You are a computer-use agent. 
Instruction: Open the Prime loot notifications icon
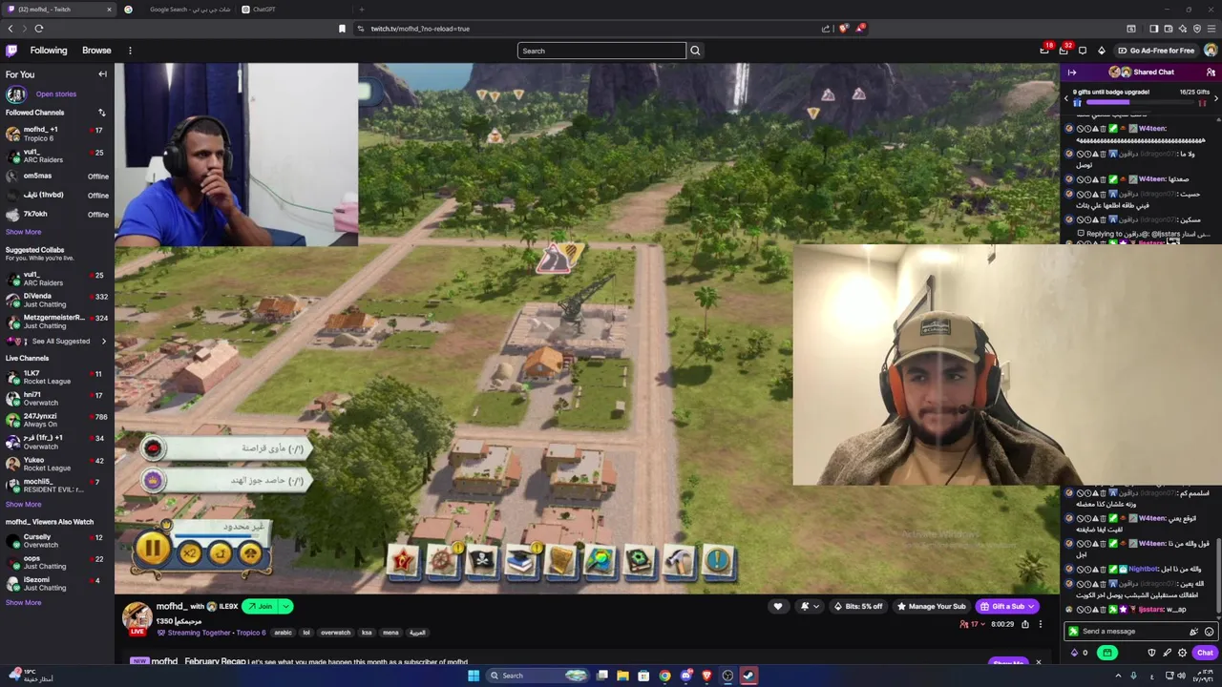1044,51
